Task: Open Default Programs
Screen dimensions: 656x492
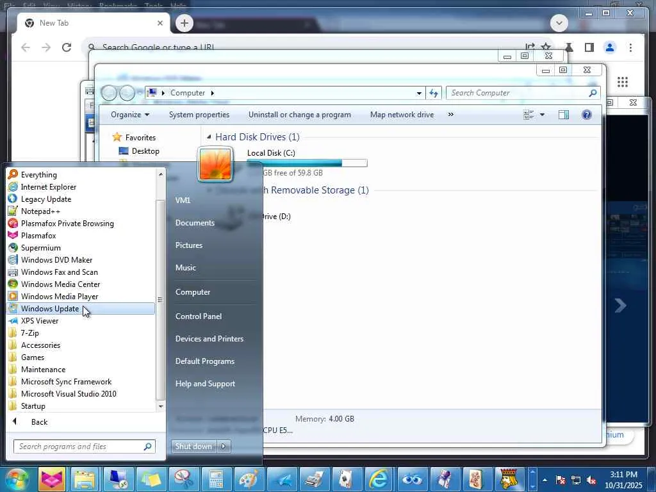Action: pyautogui.click(x=204, y=361)
